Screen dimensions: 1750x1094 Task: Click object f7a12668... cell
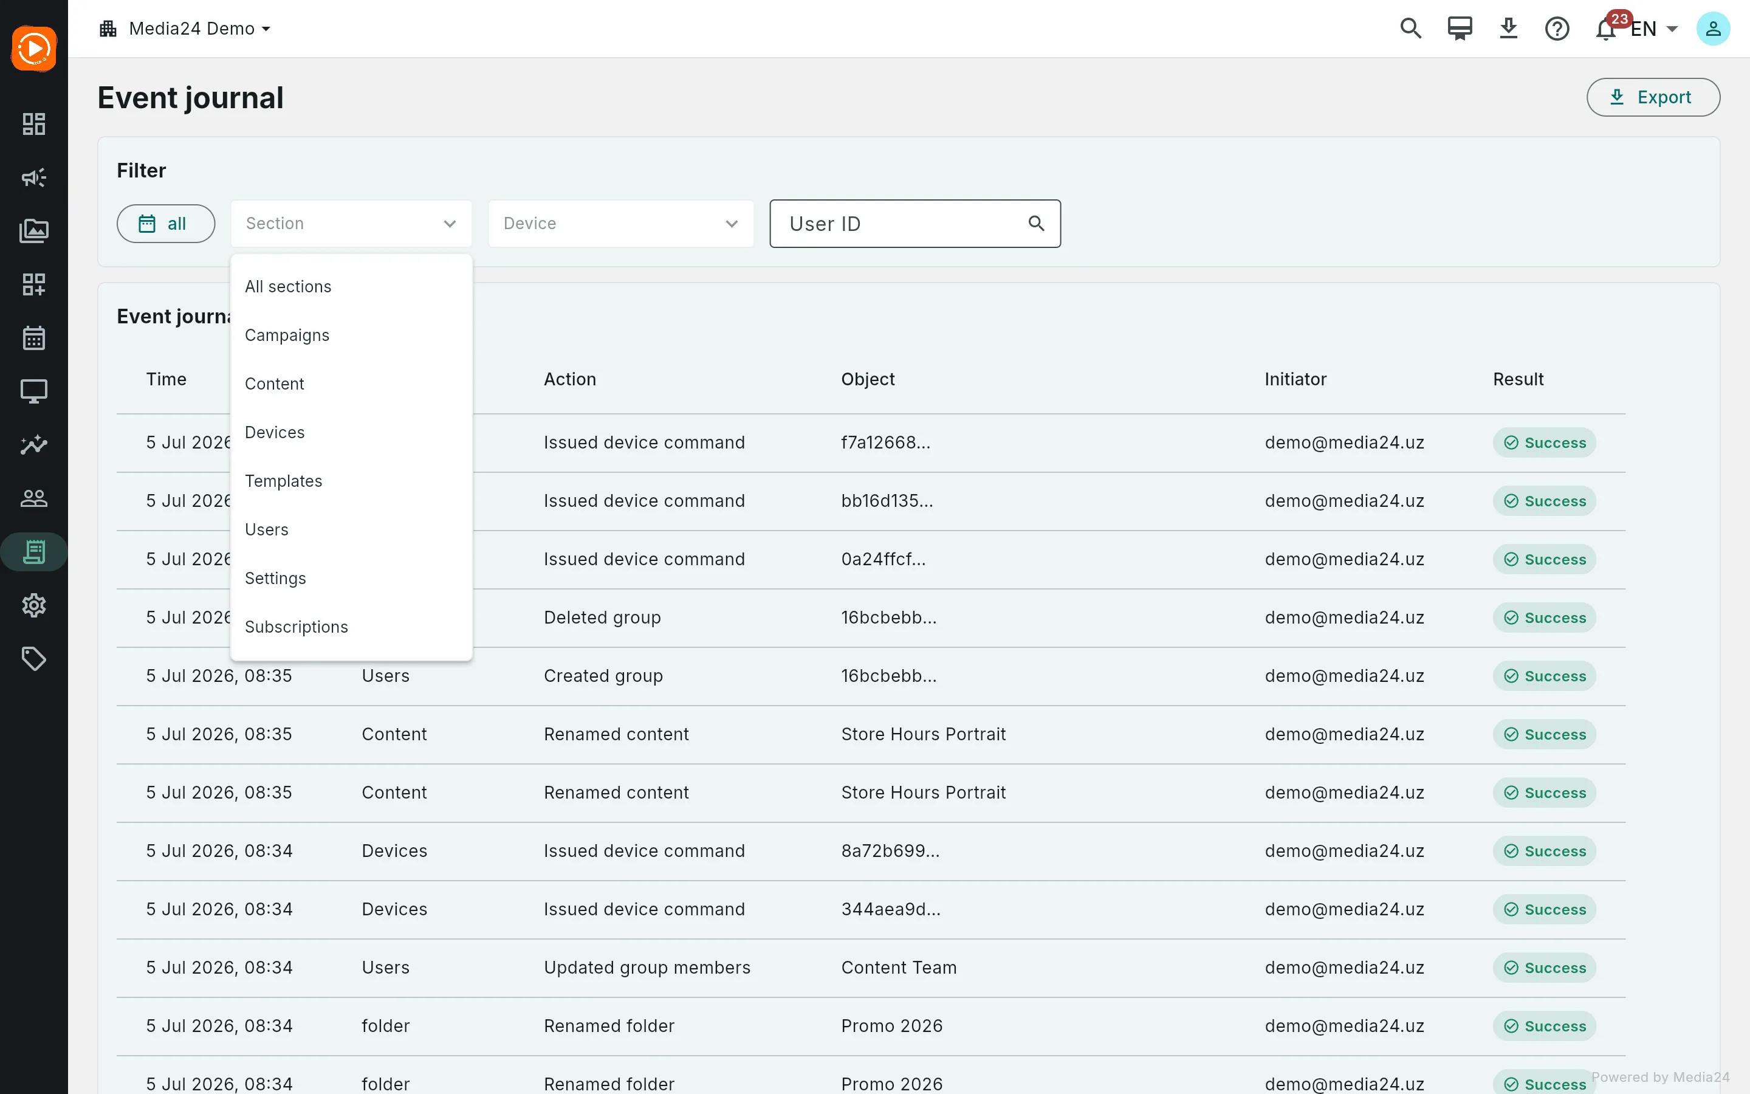coord(886,443)
